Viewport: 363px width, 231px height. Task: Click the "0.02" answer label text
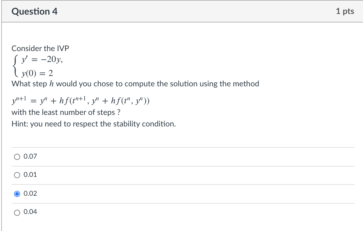(30, 193)
